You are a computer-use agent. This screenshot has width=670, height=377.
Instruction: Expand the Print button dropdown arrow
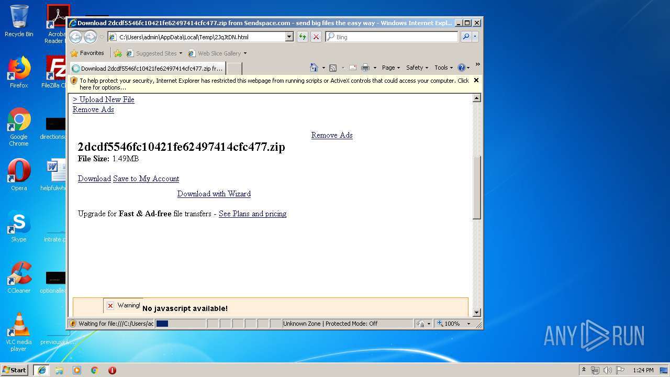click(x=375, y=68)
